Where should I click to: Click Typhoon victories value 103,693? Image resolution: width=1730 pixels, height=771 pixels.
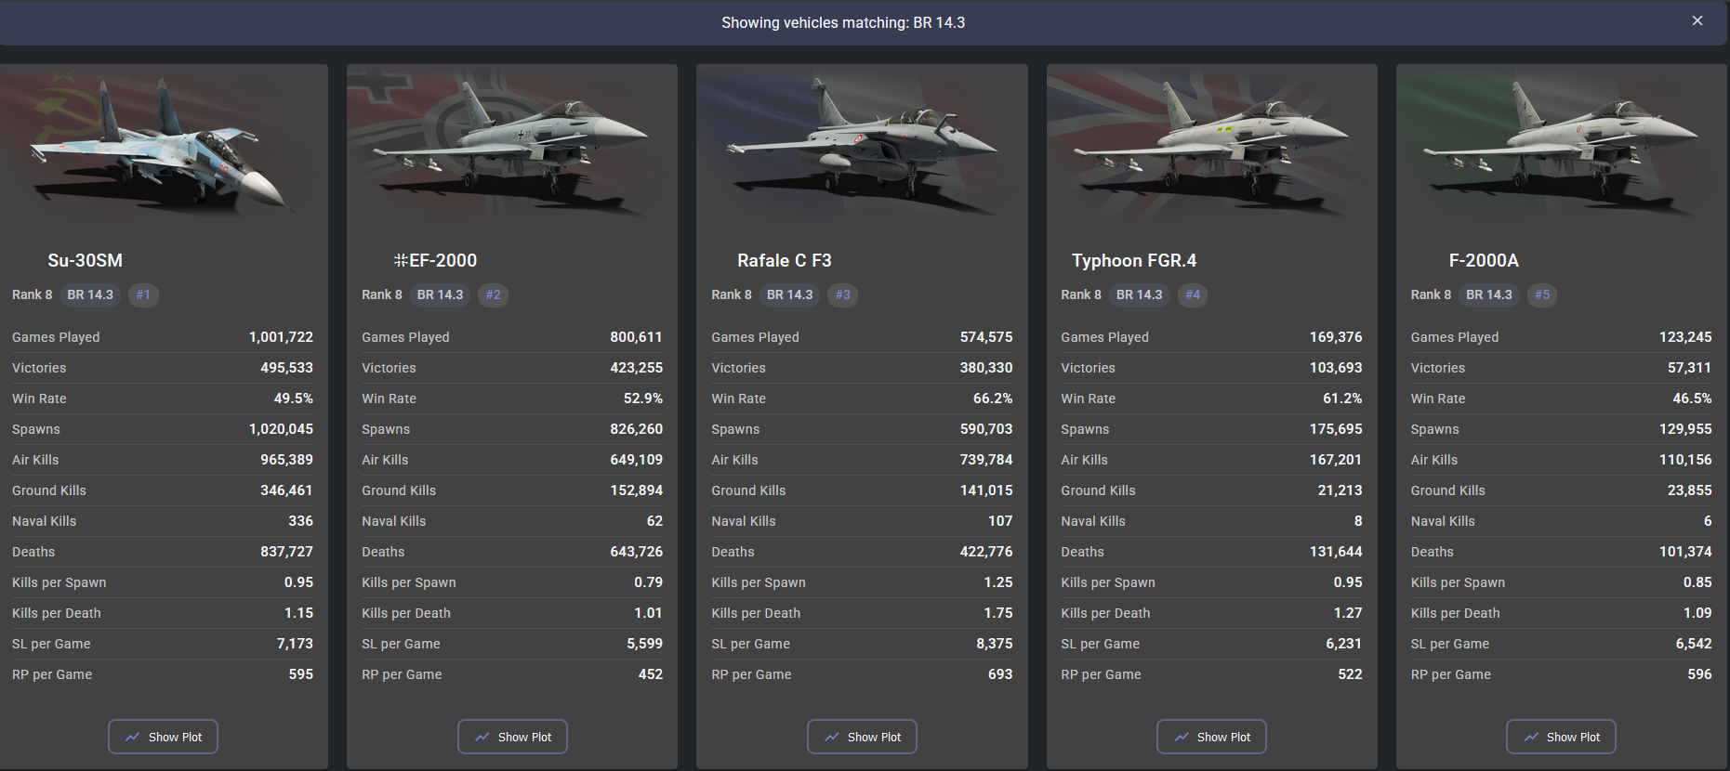[1336, 368]
